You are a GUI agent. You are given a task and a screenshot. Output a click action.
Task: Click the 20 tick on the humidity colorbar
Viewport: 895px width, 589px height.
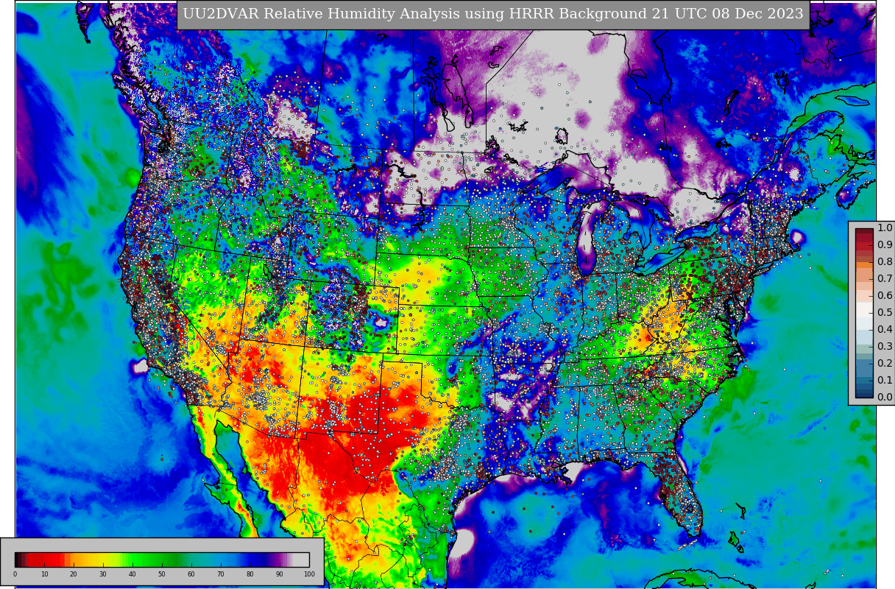coord(74,574)
